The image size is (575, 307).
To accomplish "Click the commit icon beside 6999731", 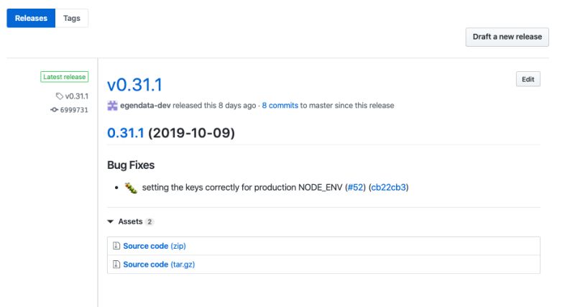I will pyautogui.click(x=54, y=110).
